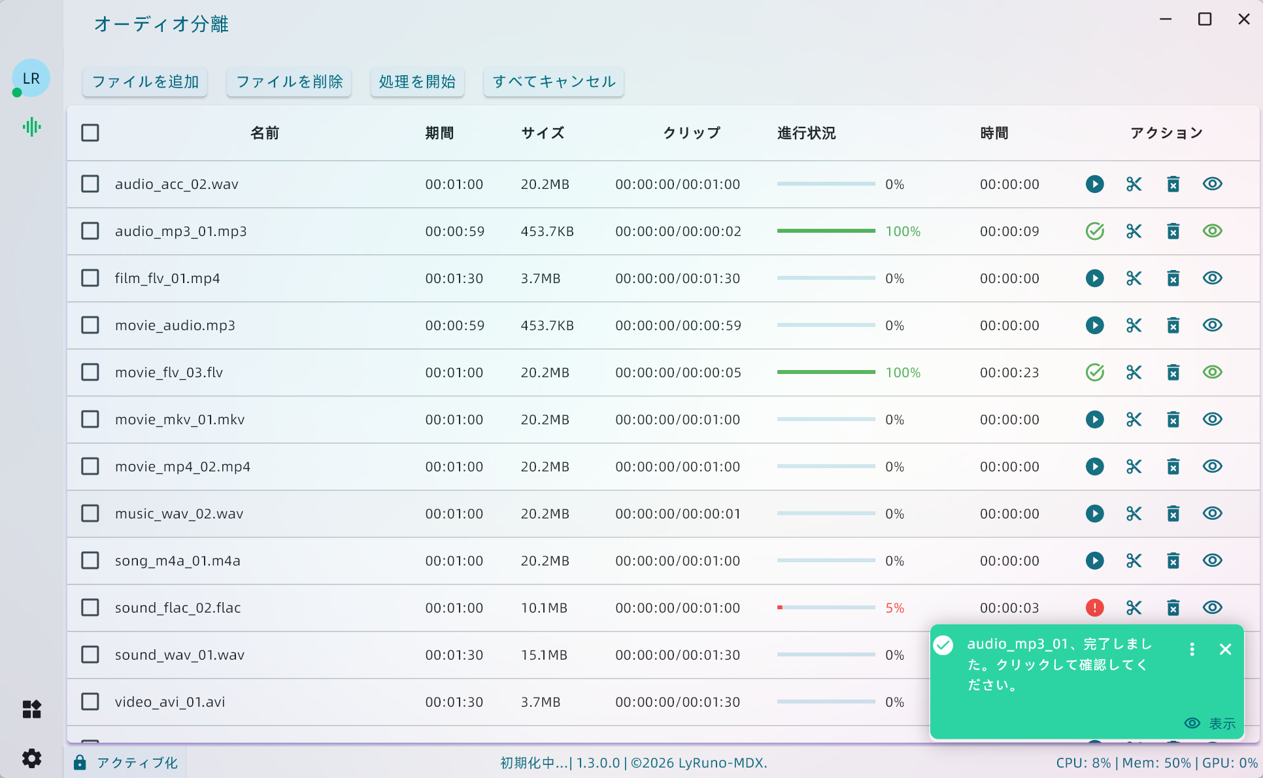Viewport: 1263px width, 778px height.
Task: Play the song_m4a_01.m4a file
Action: [x=1095, y=560]
